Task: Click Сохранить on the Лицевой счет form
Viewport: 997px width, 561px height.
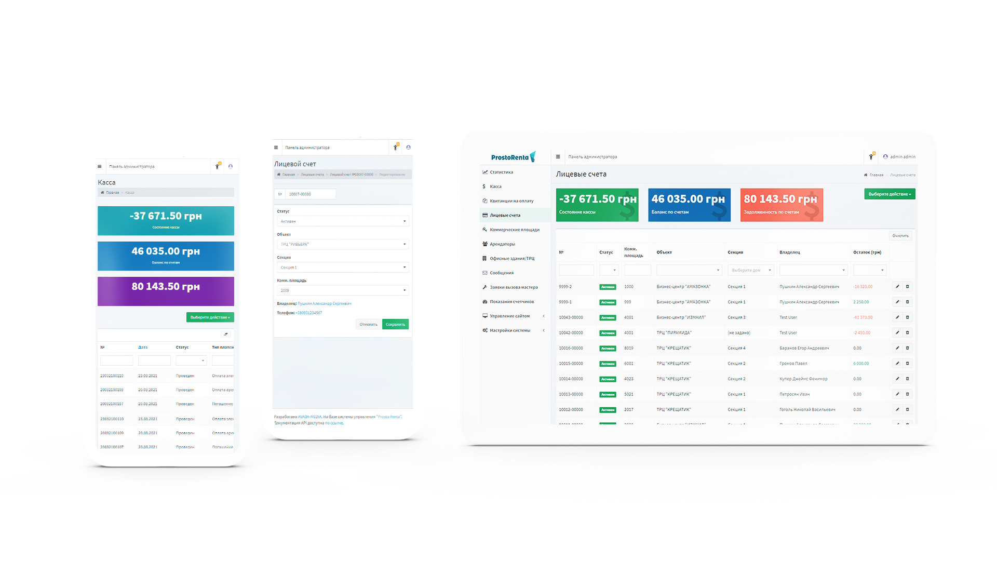Action: pos(395,324)
